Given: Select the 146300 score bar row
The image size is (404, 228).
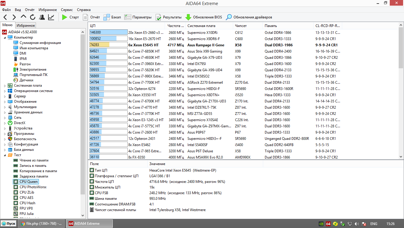Looking at the screenshot, I should point(108,32).
